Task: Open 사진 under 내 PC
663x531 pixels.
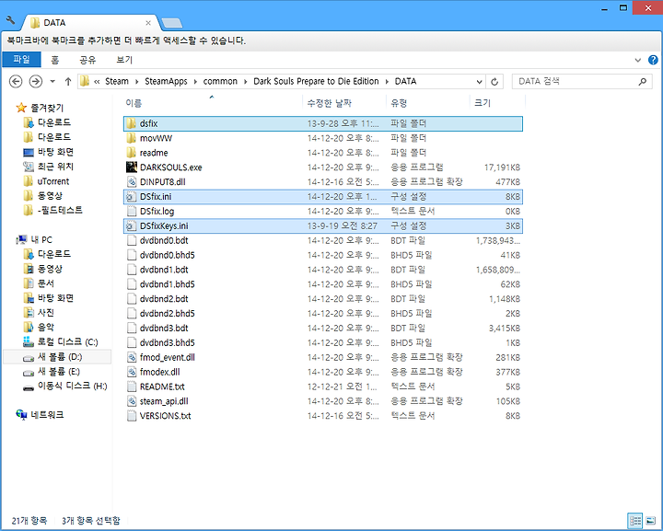Action: pos(39,312)
